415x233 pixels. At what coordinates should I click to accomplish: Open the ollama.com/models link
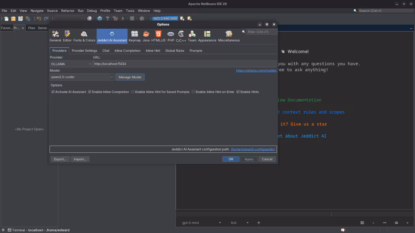click(256, 70)
